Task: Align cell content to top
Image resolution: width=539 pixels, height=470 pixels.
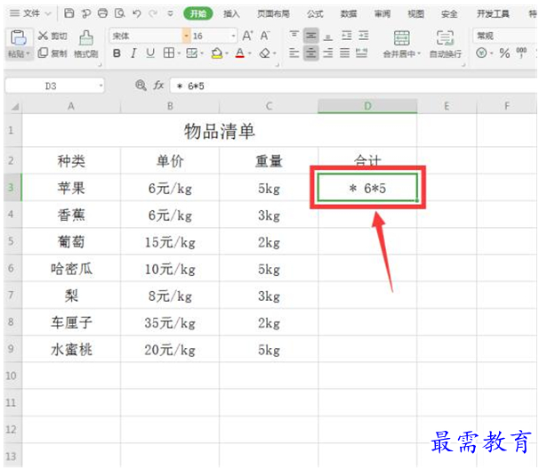Action: pyautogui.click(x=294, y=35)
